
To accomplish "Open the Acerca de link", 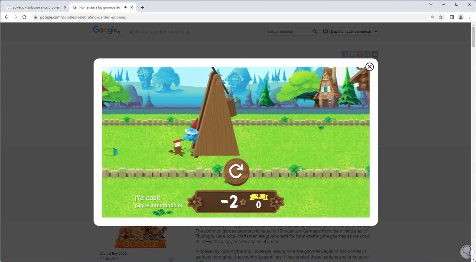I will coord(181,32).
